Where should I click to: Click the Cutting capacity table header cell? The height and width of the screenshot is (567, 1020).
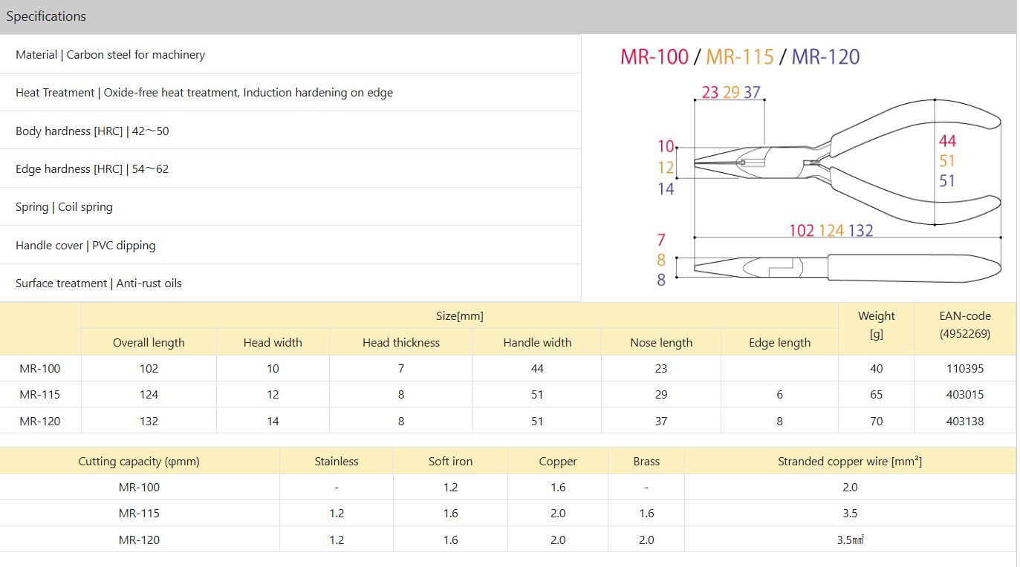click(139, 461)
